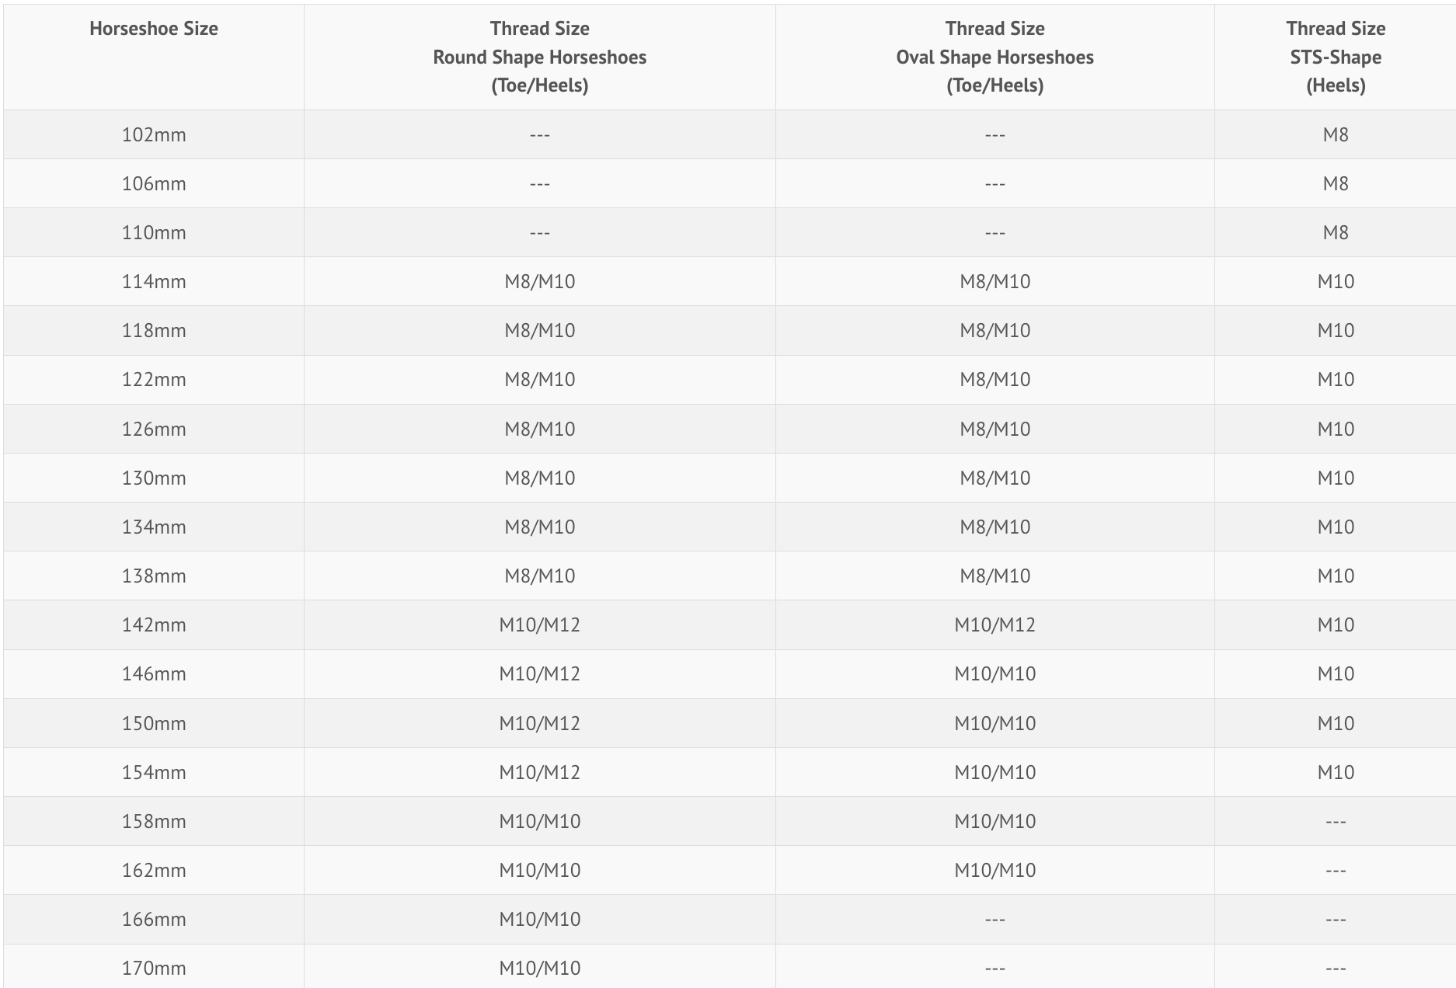Click the Round Shape M10/M12 cell for 142mm

click(539, 624)
